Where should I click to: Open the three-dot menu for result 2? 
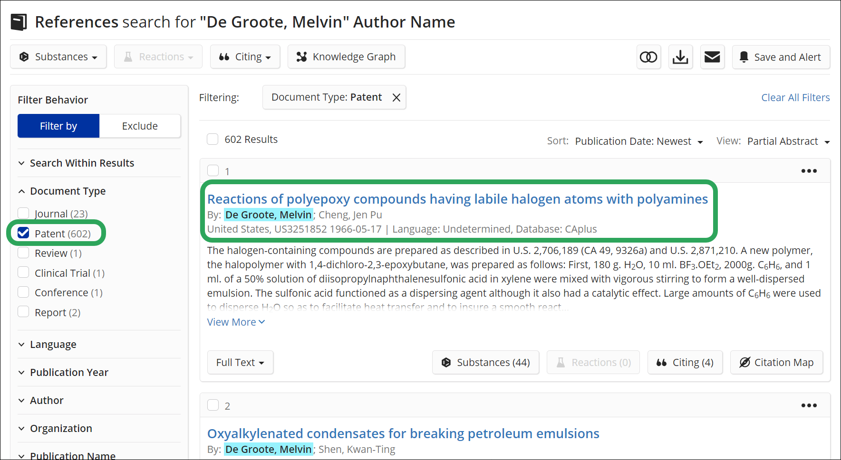click(809, 405)
